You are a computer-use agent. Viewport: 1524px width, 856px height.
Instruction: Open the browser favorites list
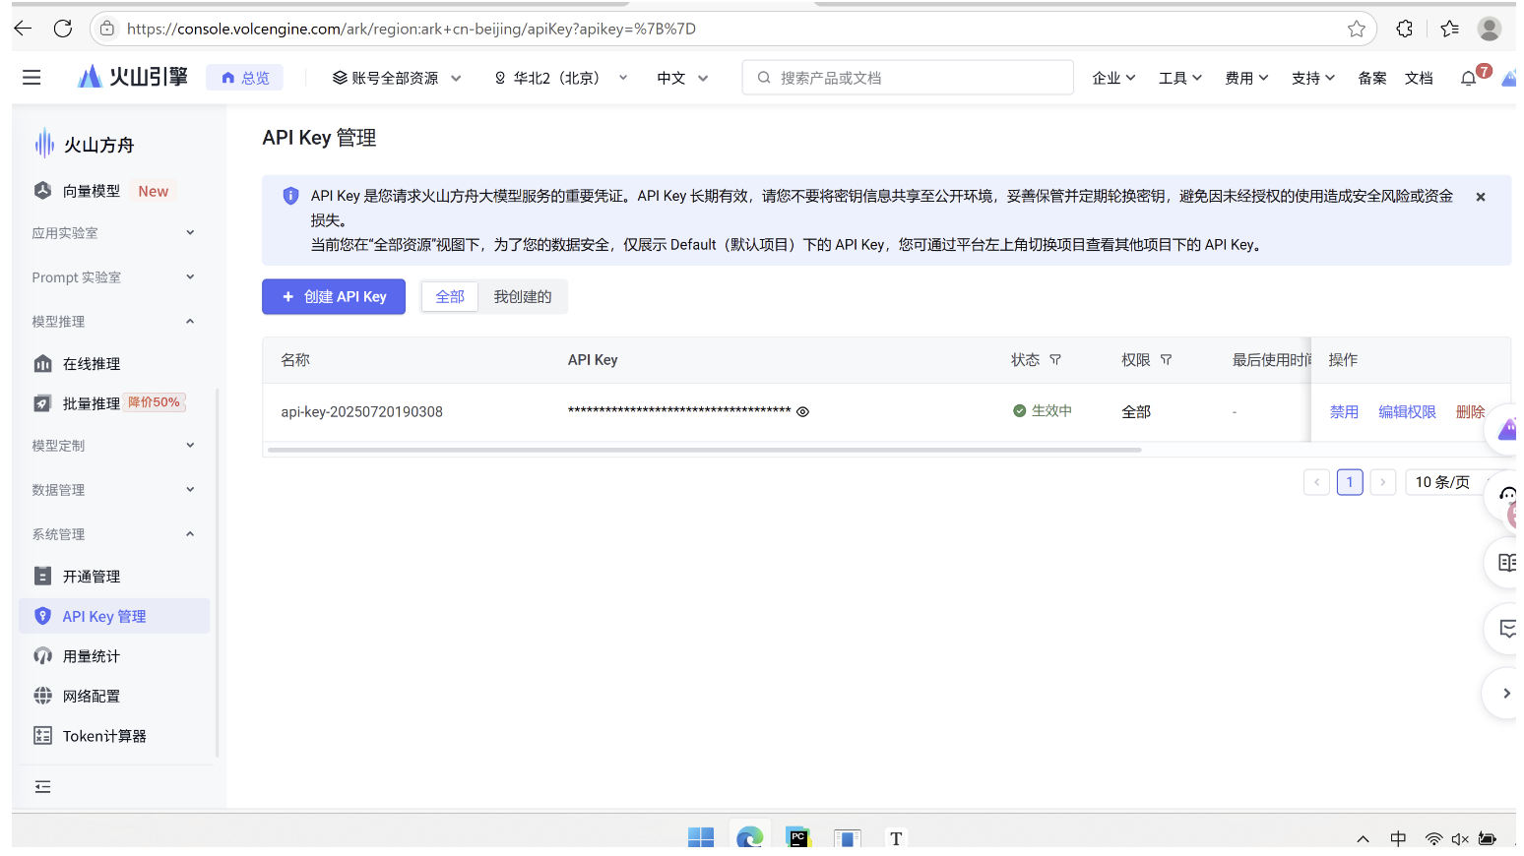1449,29
